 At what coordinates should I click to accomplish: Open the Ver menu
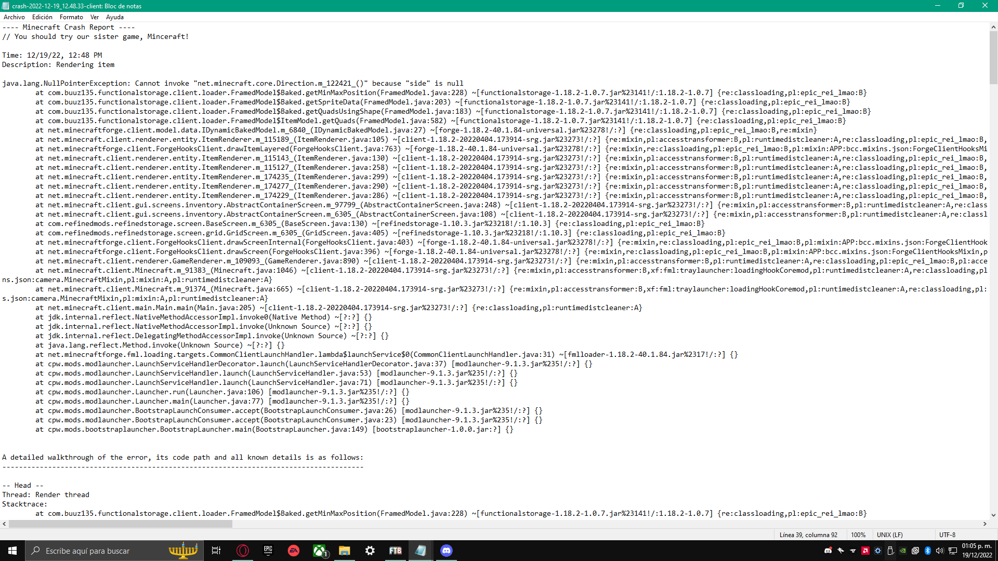(x=95, y=17)
